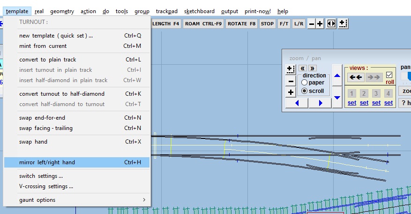411x214 pixels.
Task: Click the zoom out minus icon in toolbar
Action: tap(311, 24)
